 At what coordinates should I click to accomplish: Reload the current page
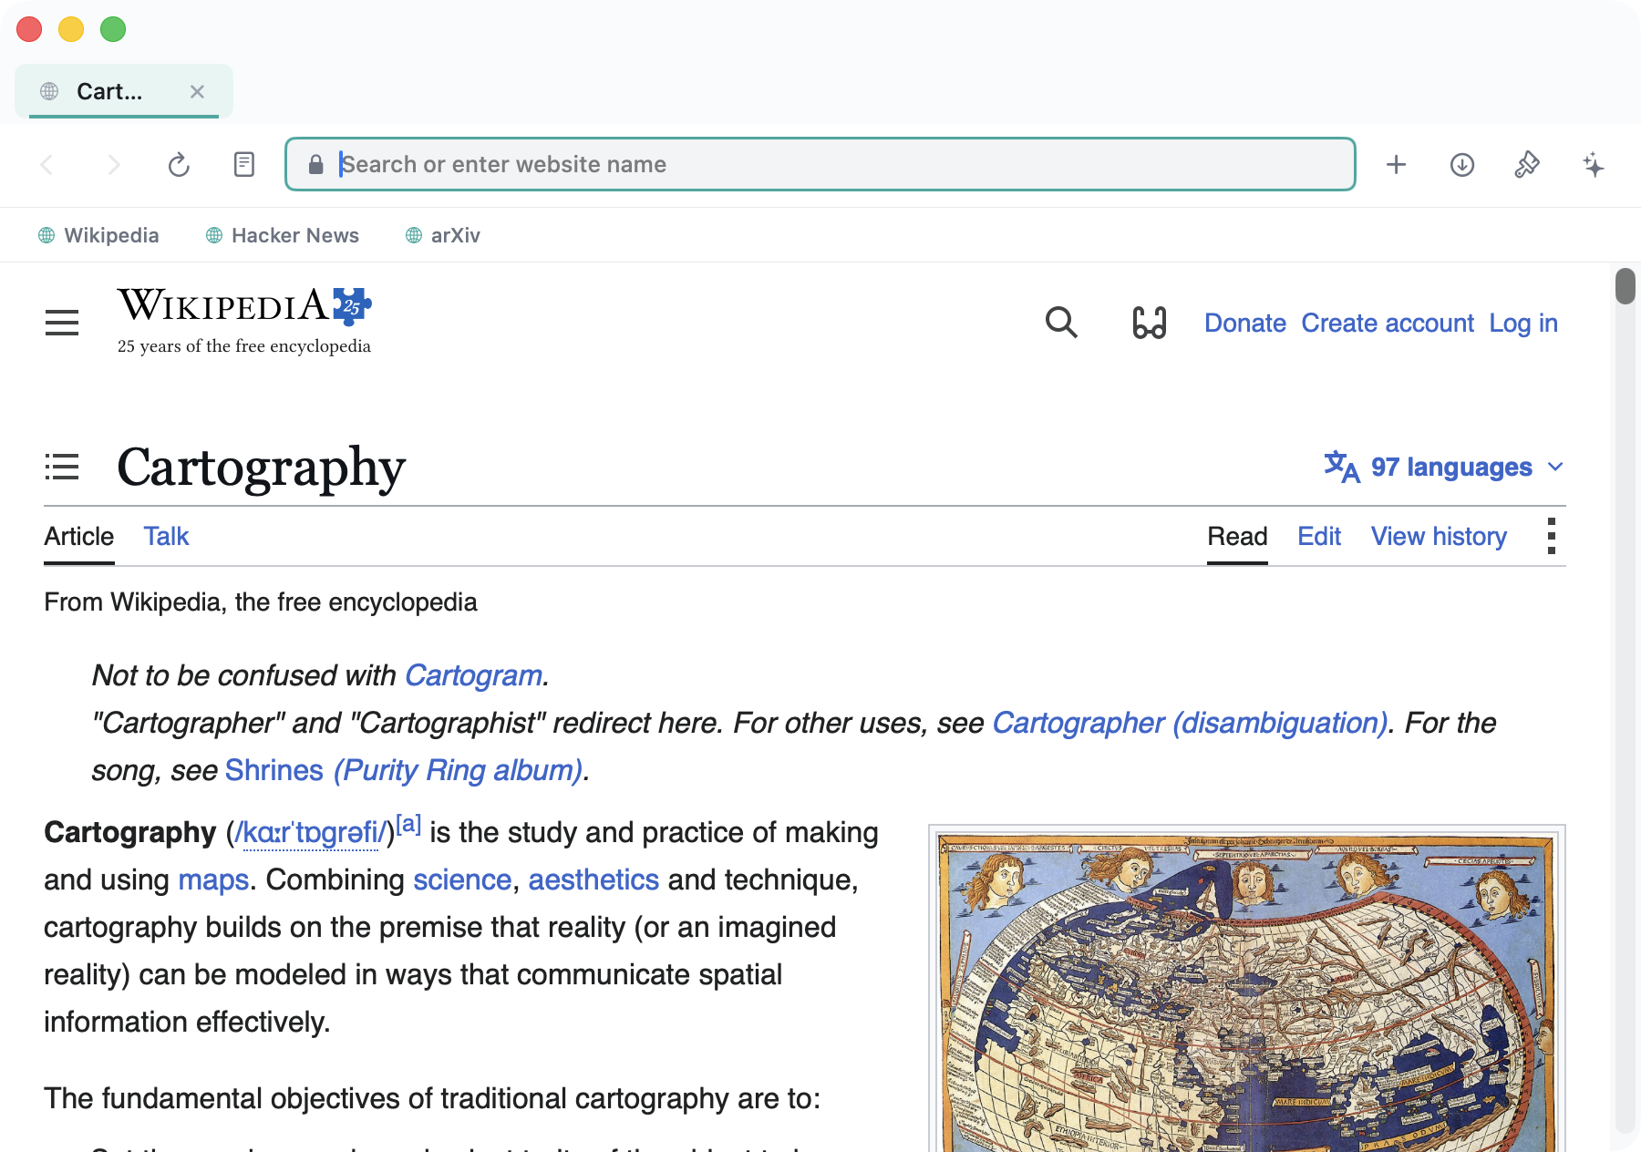179,165
